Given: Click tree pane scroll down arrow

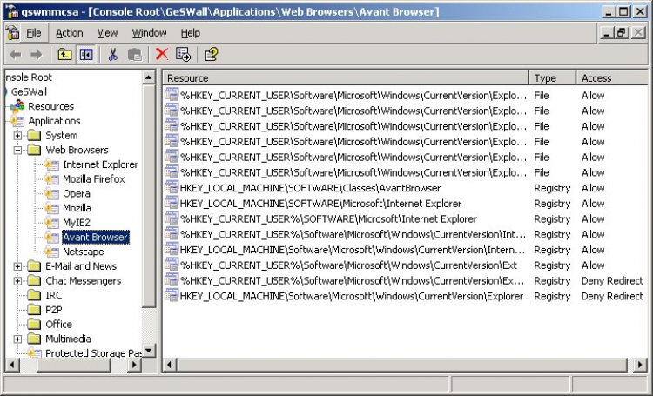Looking at the screenshot, I should click(x=149, y=351).
